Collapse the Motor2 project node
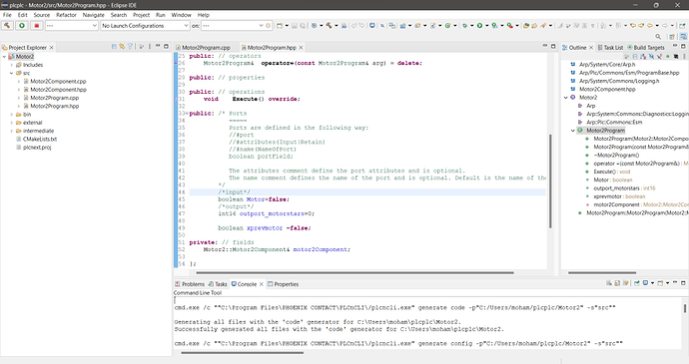 [x=4, y=57]
